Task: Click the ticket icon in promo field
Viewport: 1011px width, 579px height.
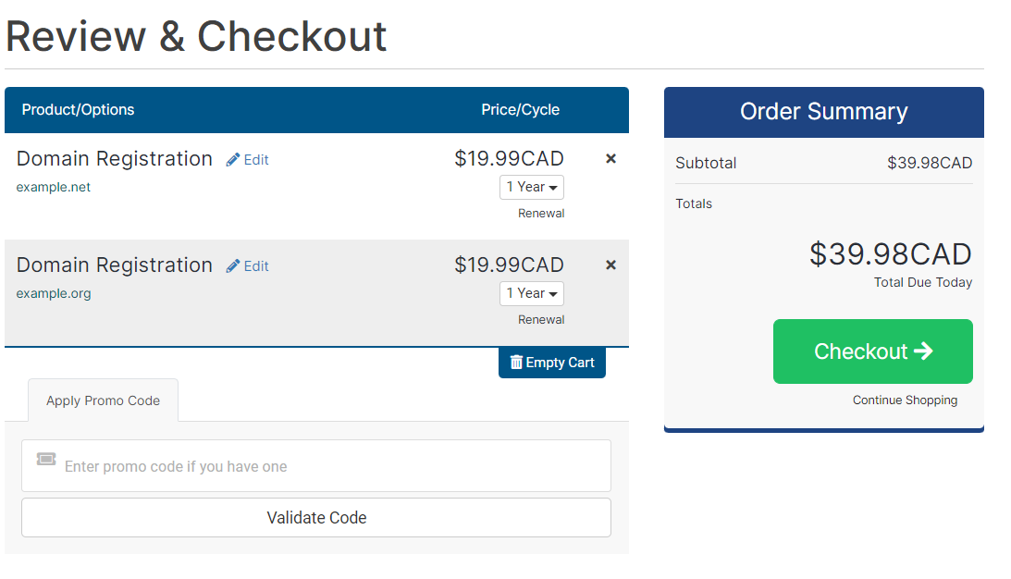Action: pyautogui.click(x=46, y=459)
